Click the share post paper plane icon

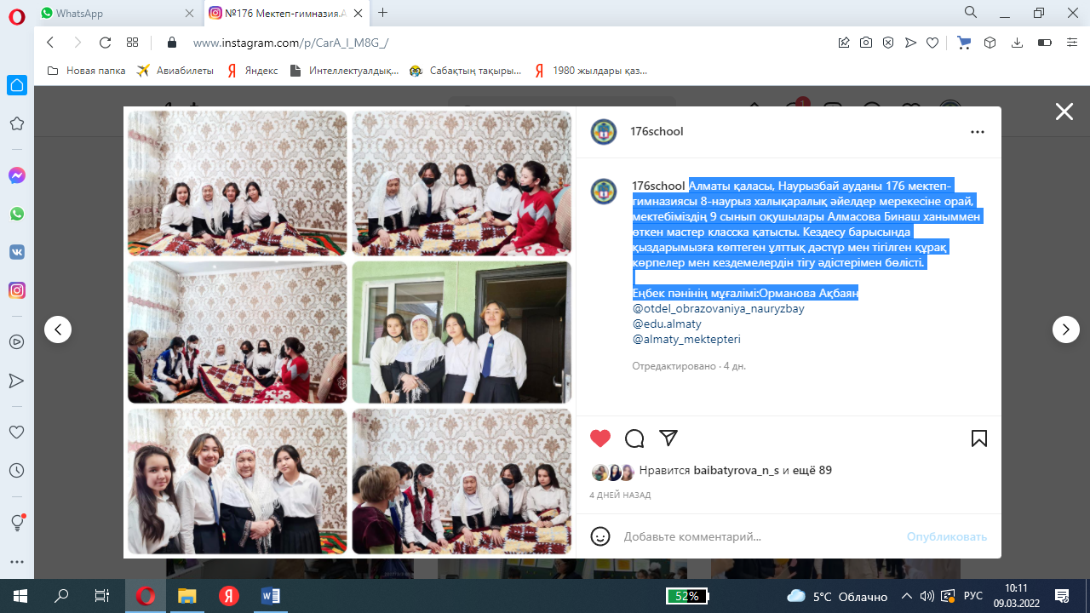668,438
